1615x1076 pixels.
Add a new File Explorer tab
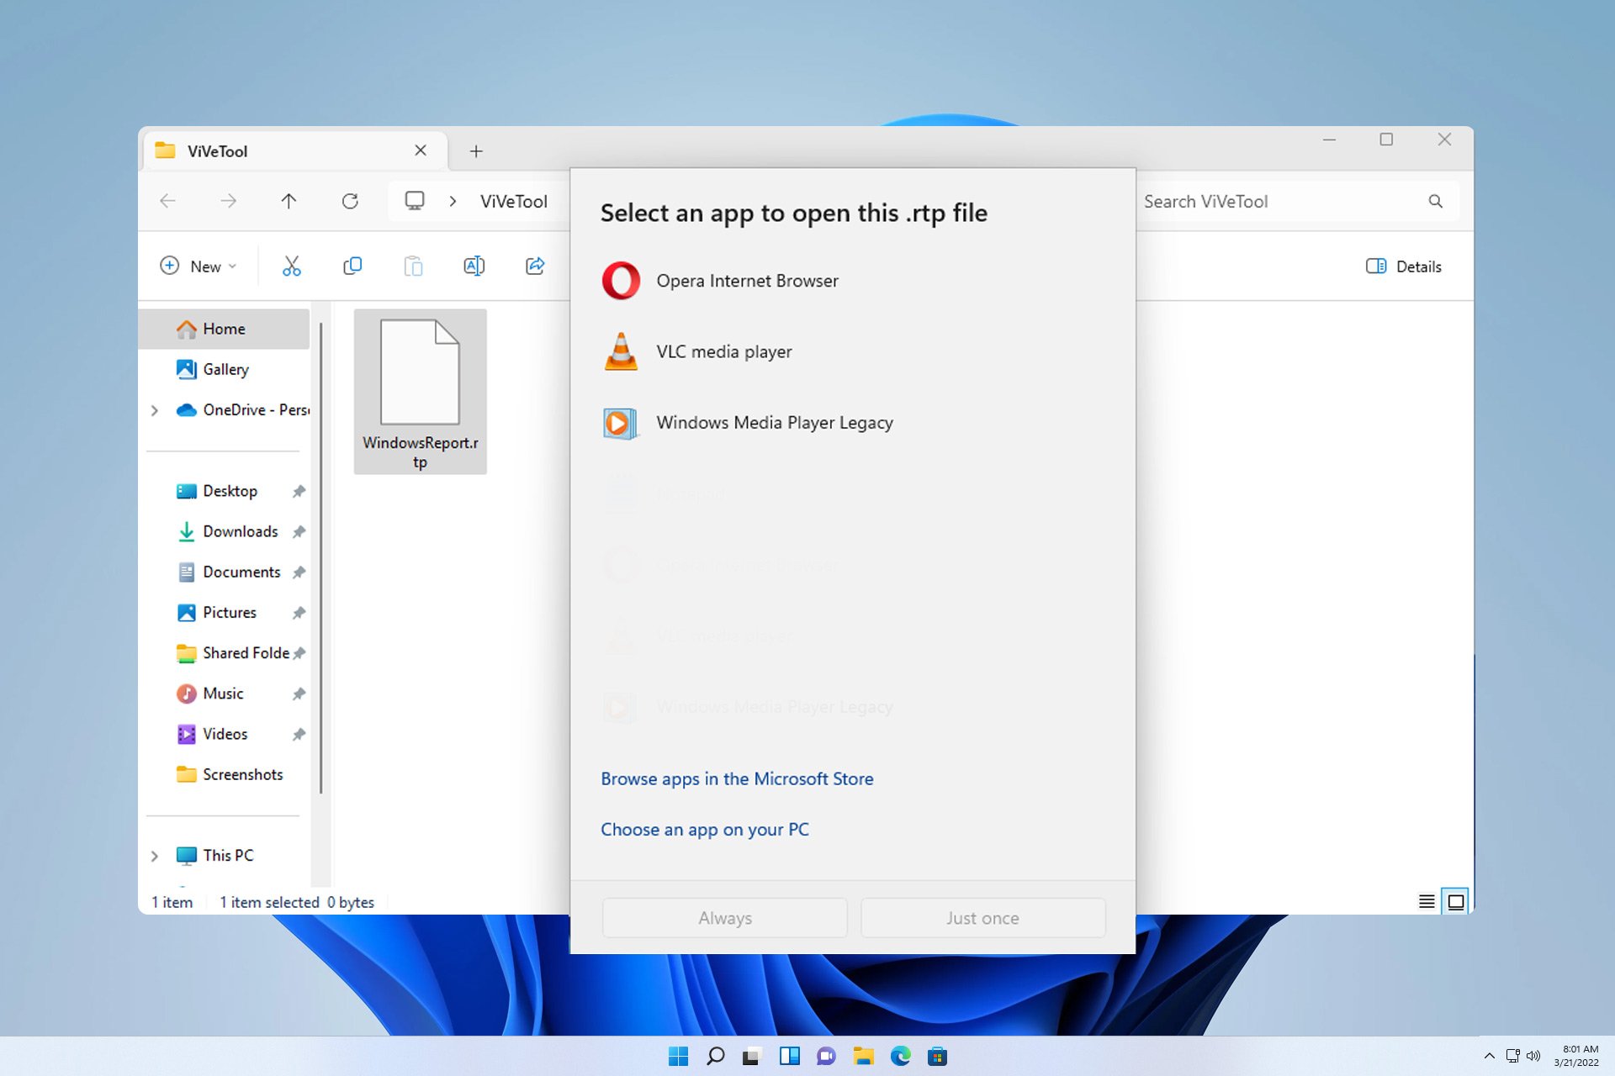point(476,151)
